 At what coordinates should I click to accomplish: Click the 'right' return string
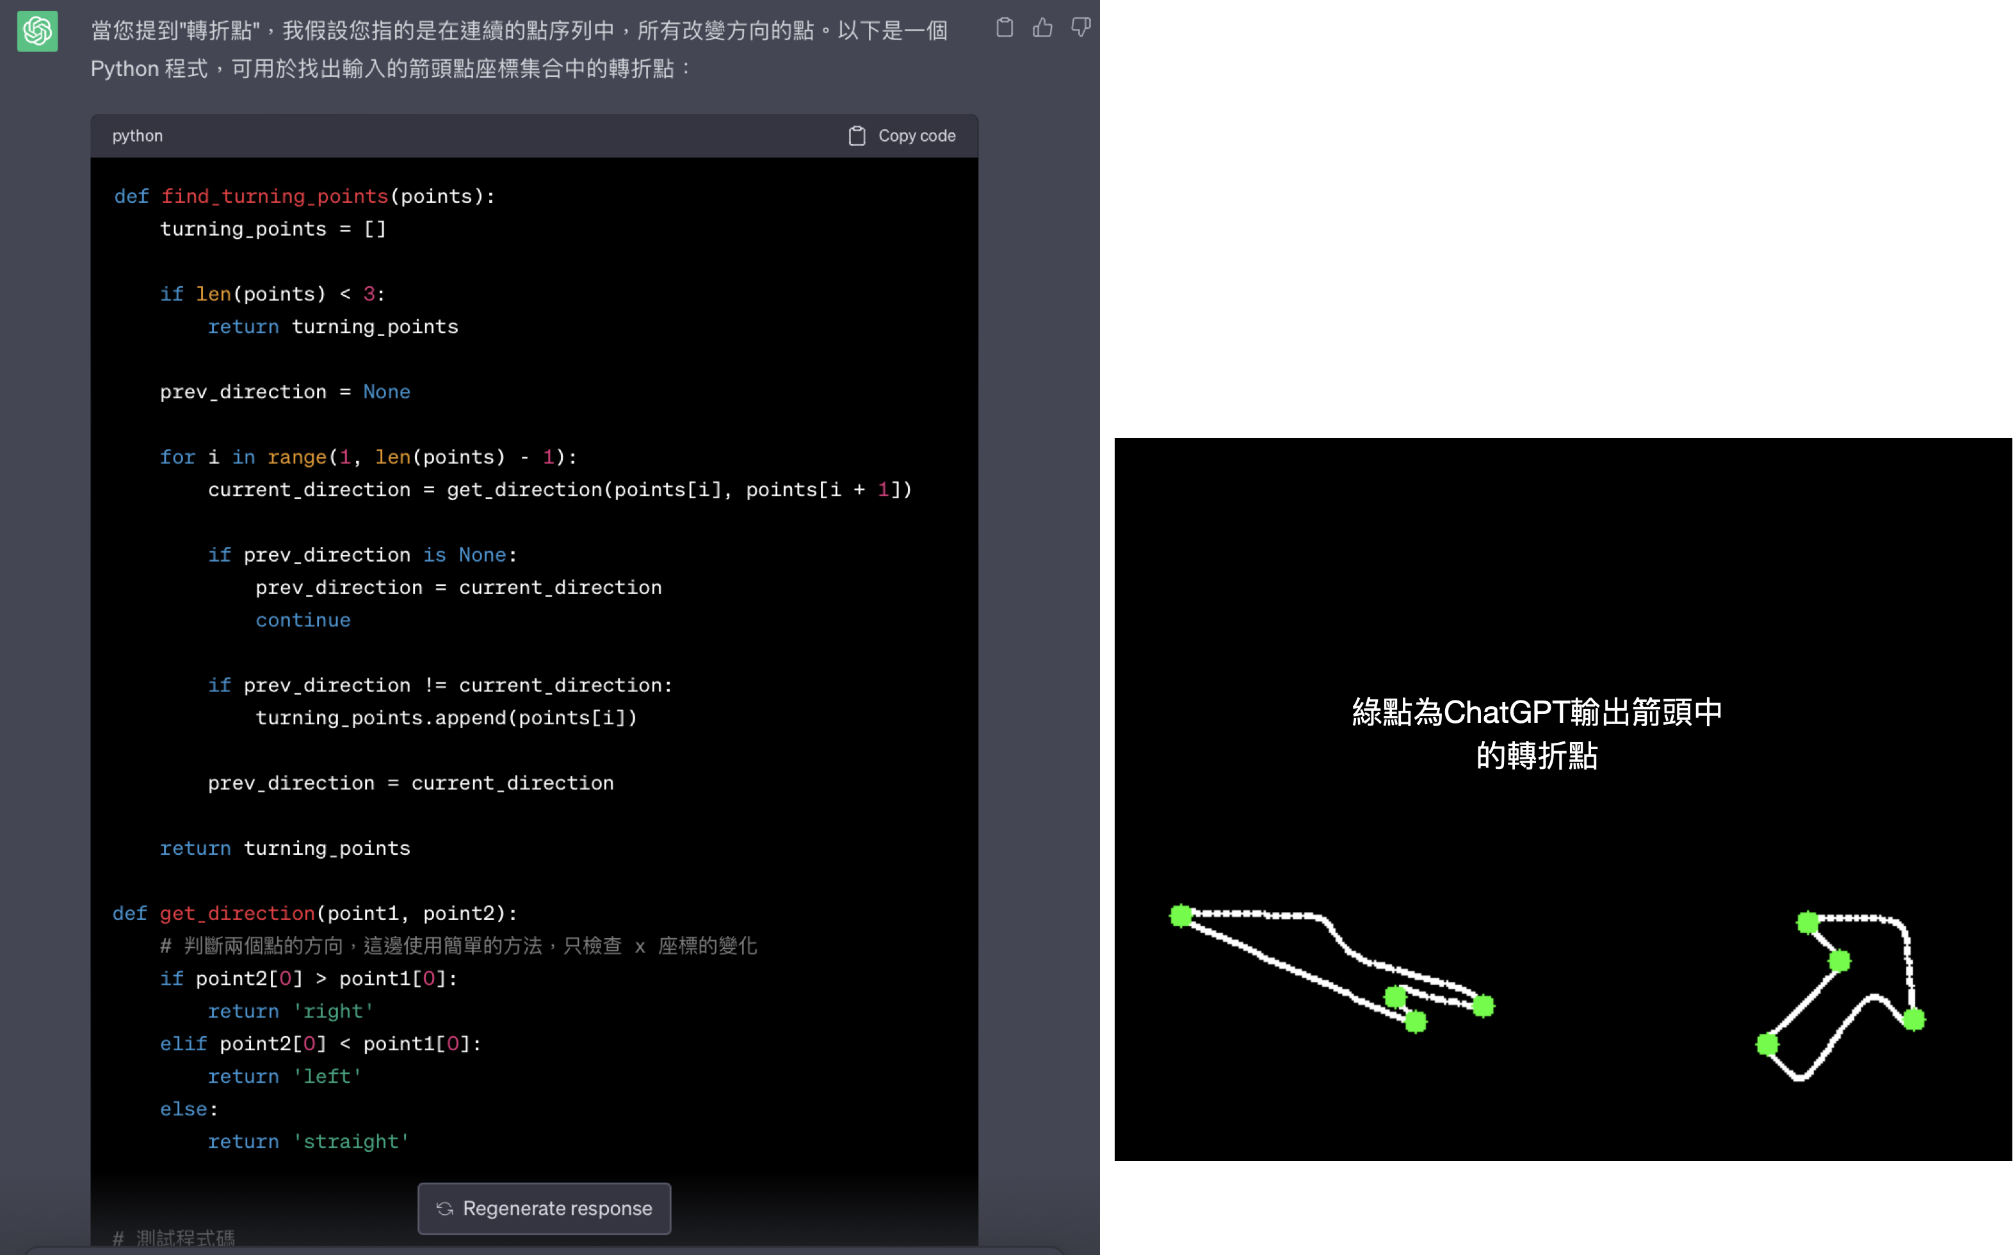[334, 1011]
